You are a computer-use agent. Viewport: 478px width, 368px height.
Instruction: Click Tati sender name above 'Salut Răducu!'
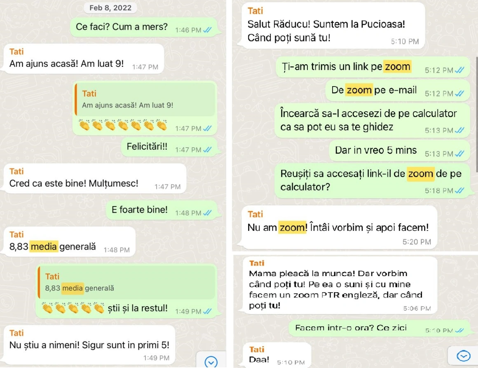pyautogui.click(x=255, y=11)
